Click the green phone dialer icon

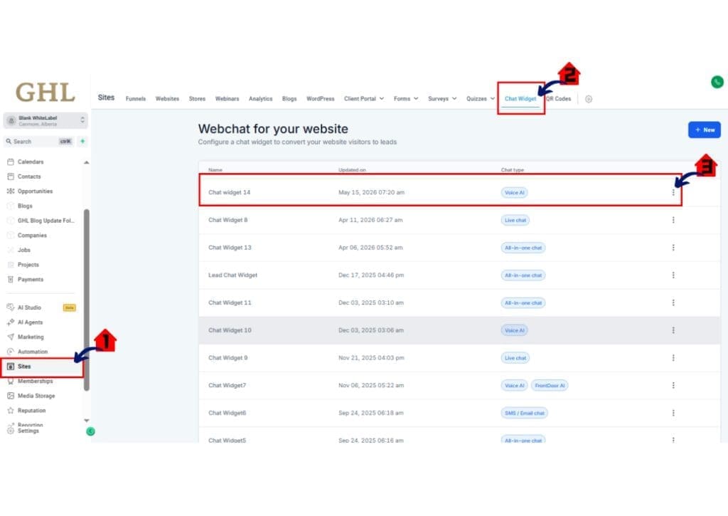717,83
